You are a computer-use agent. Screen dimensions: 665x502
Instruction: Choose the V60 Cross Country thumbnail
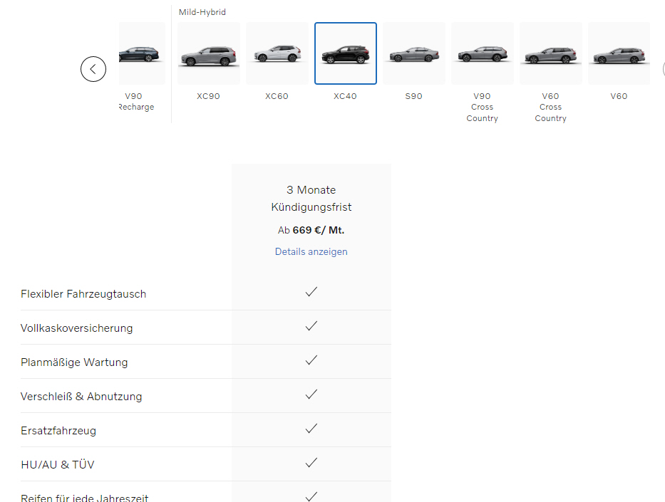[551, 53]
